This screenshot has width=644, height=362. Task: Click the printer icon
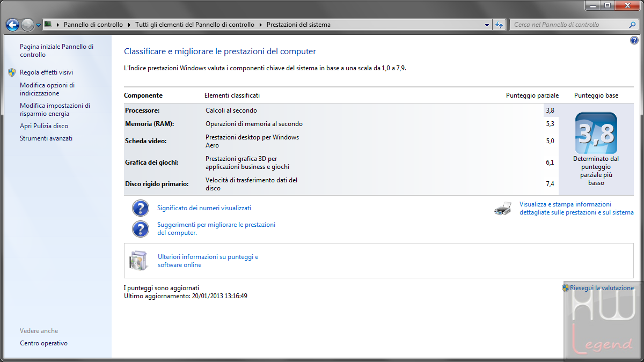(503, 209)
